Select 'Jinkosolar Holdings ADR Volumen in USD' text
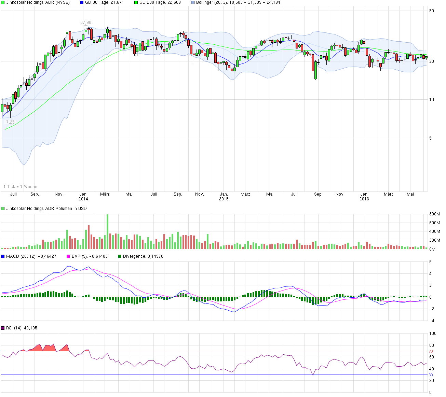Screen dimensions: 446x397 tap(46, 209)
